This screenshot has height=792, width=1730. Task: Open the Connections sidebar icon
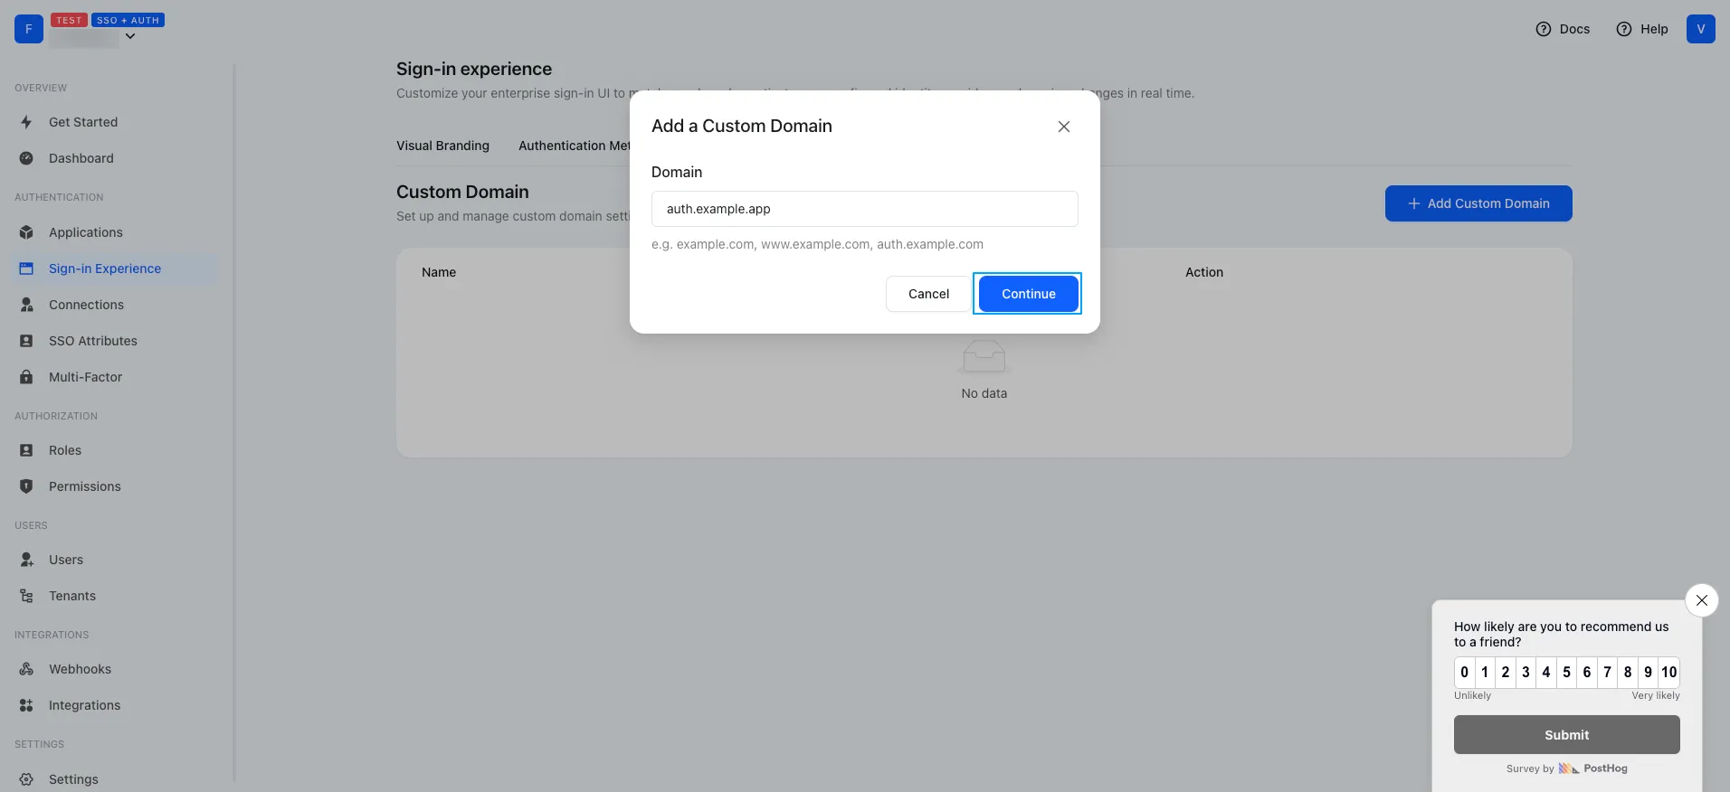27,305
